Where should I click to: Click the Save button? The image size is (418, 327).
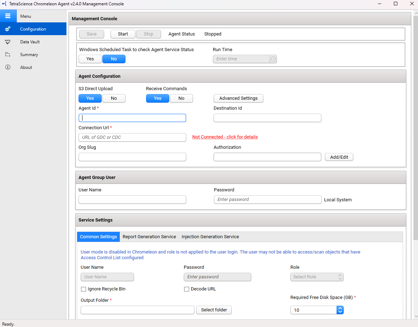point(91,34)
